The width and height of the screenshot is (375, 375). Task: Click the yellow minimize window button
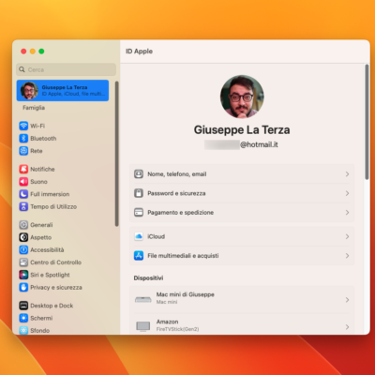(x=33, y=52)
